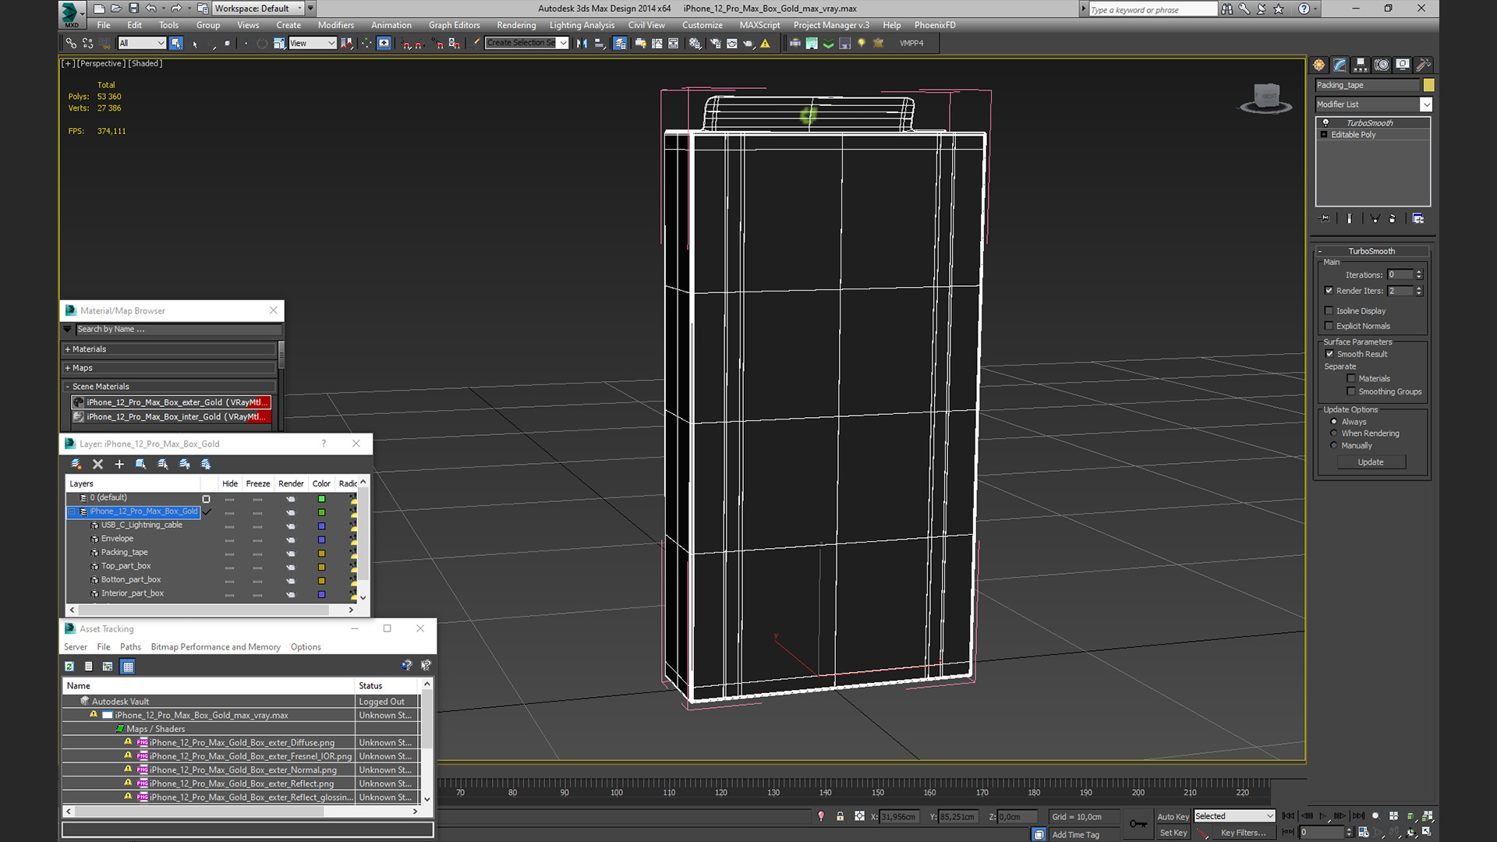Open Paths menu in Asset Tracking
This screenshot has width=1497, height=842.
[x=130, y=647]
